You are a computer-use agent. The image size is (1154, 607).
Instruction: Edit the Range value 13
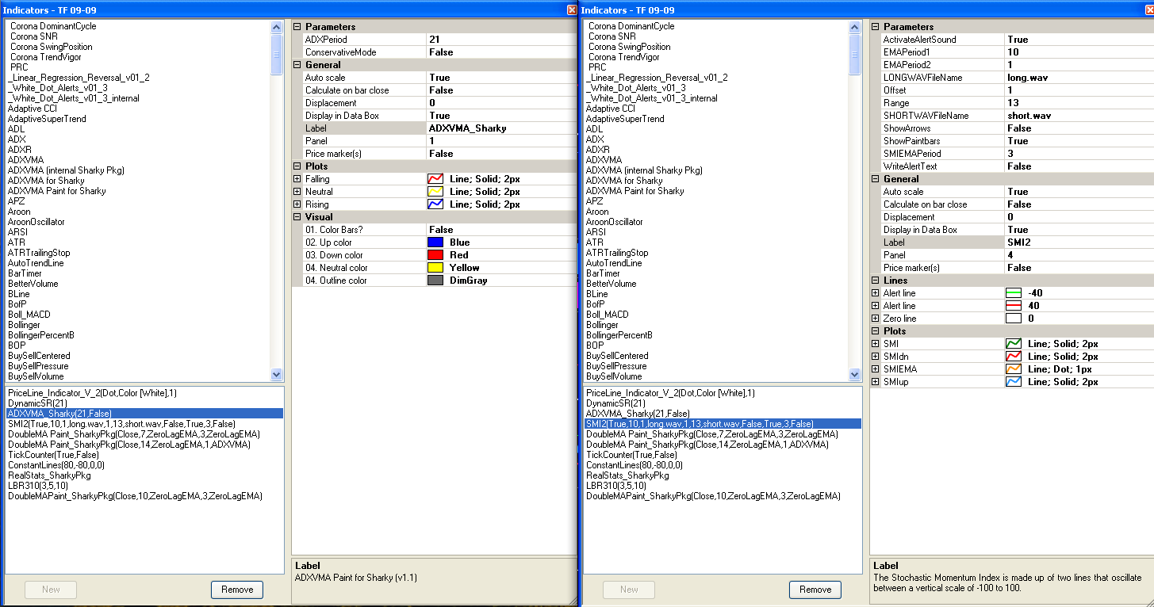[x=1079, y=103]
